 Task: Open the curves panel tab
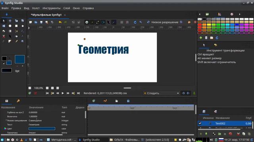coord(105,101)
